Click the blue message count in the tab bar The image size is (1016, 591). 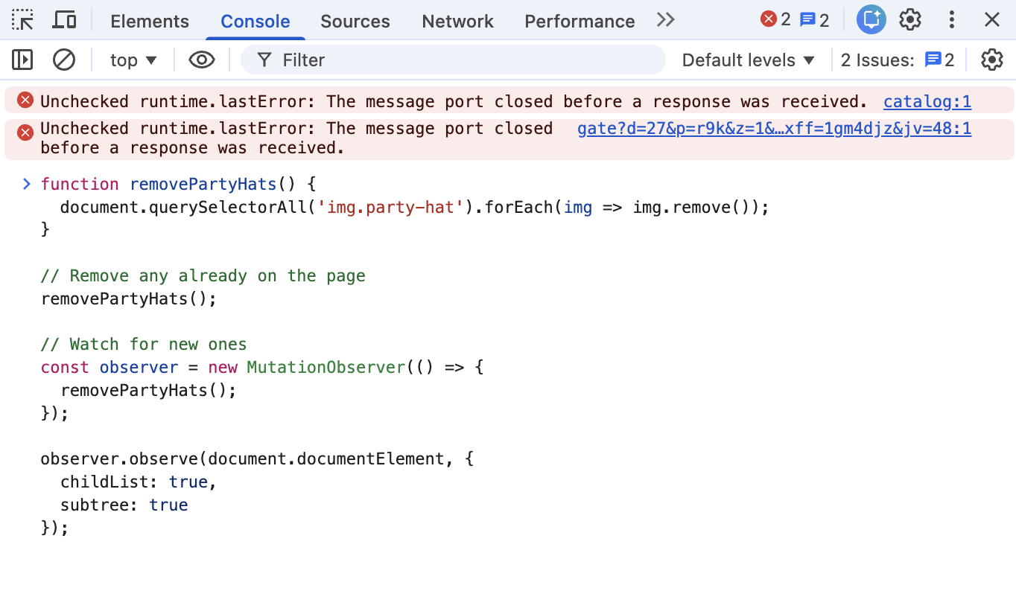click(x=814, y=20)
